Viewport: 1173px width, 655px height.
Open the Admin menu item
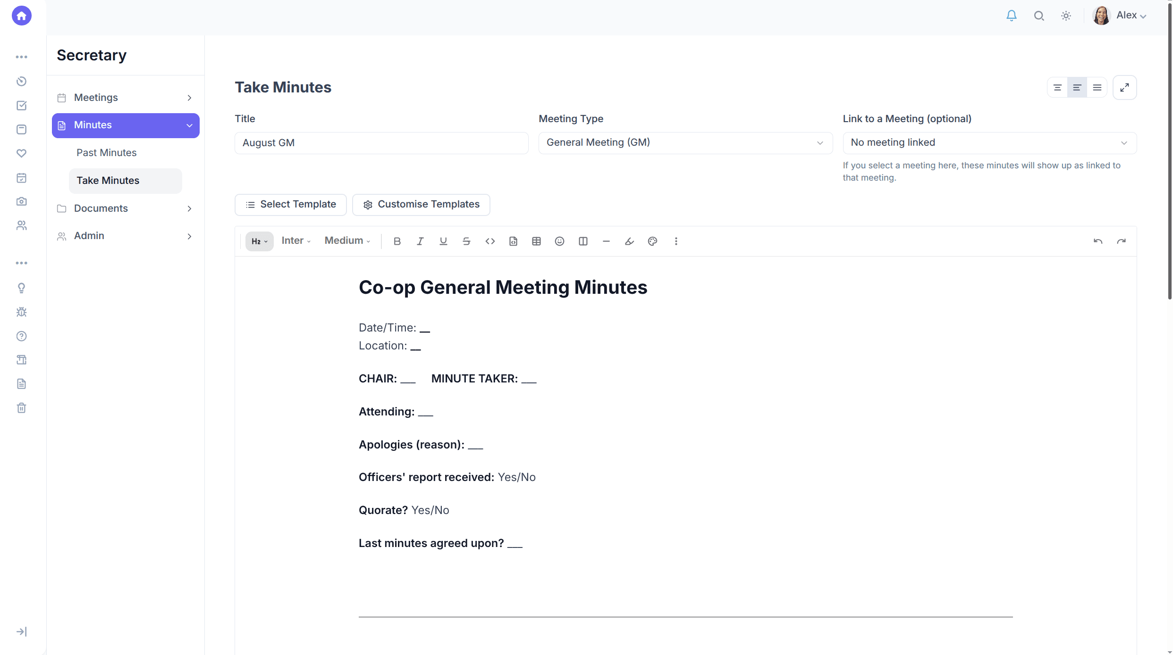tap(89, 235)
